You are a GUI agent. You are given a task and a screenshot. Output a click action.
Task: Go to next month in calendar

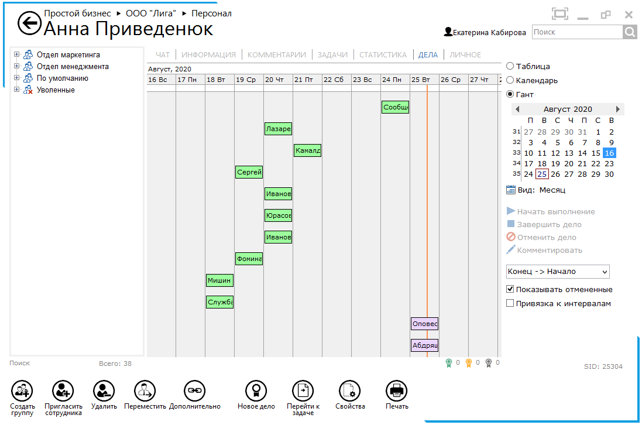click(617, 109)
